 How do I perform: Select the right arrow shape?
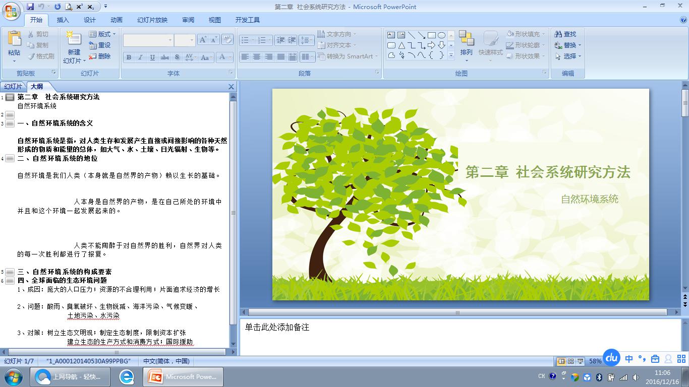coord(431,45)
